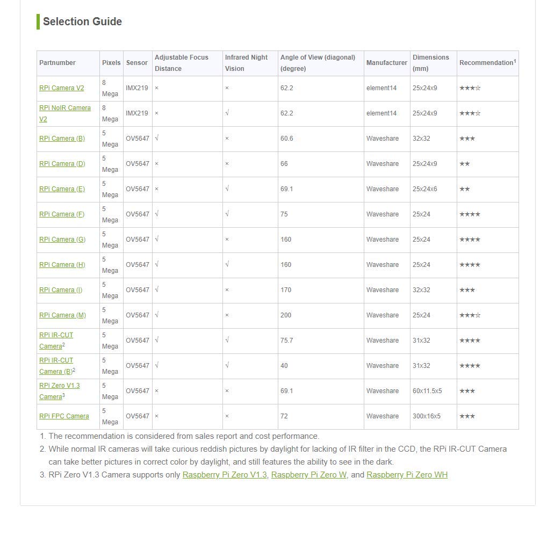Click the Raspberry Pi Zero WH link
The height and width of the screenshot is (543, 540).
point(407,475)
